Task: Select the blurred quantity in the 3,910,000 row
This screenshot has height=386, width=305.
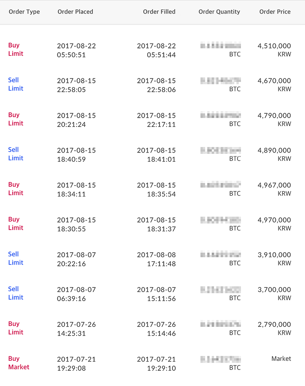Action: 220,254
